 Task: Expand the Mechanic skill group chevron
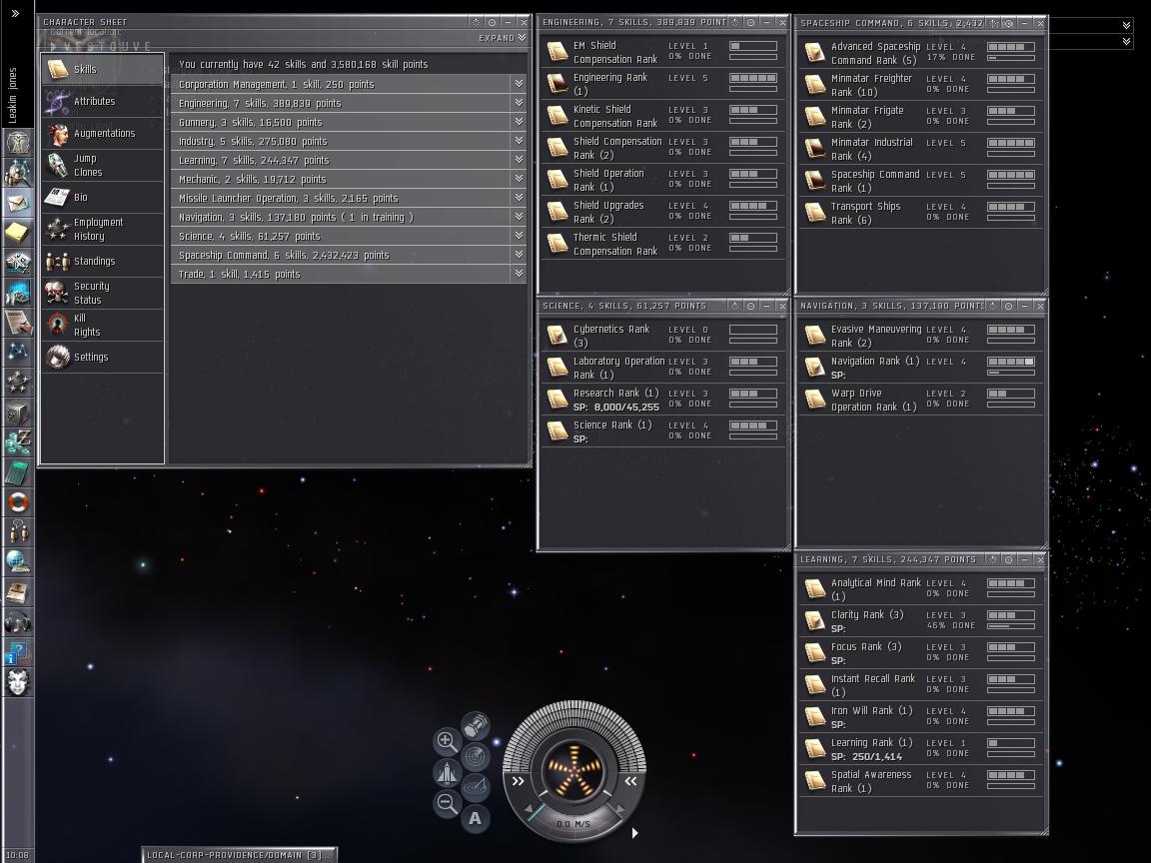(x=519, y=179)
